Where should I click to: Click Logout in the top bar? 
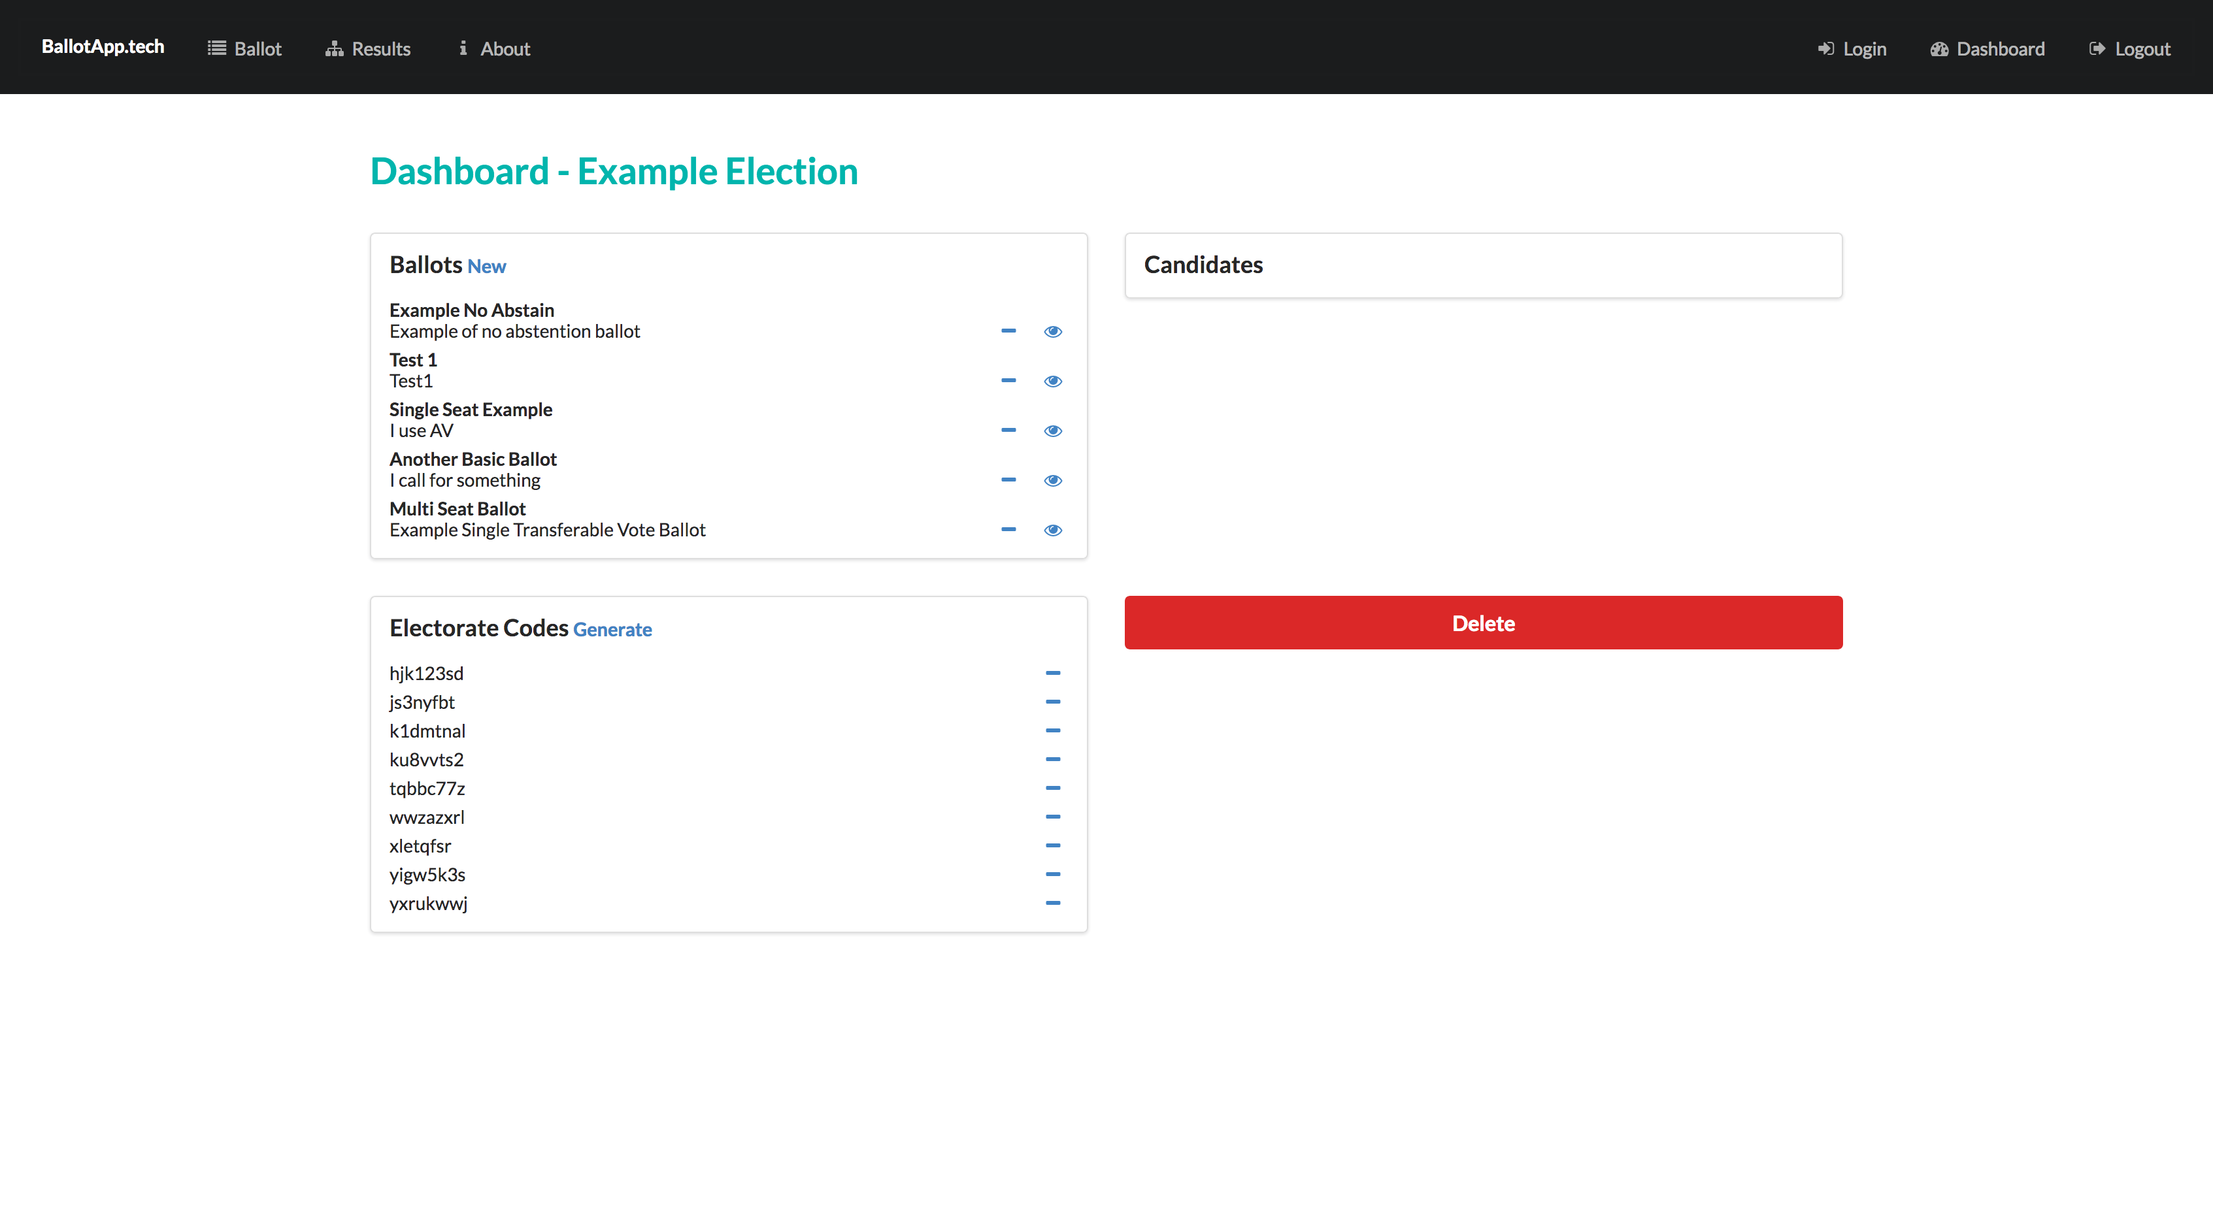[x=2129, y=49]
